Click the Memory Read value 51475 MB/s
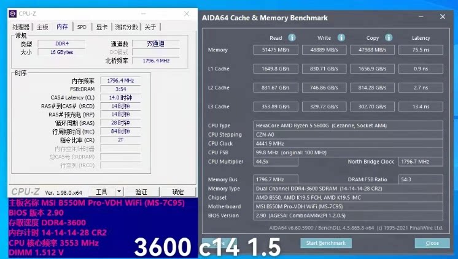Screen dimensions: 458x259 pos(276,50)
